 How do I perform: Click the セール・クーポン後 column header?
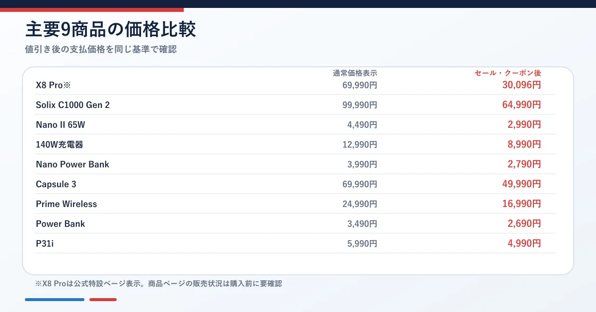(508, 73)
